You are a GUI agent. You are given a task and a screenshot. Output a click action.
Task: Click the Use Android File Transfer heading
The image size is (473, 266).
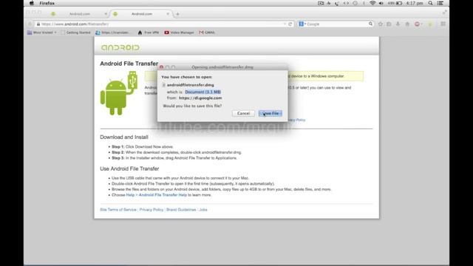tap(129, 168)
